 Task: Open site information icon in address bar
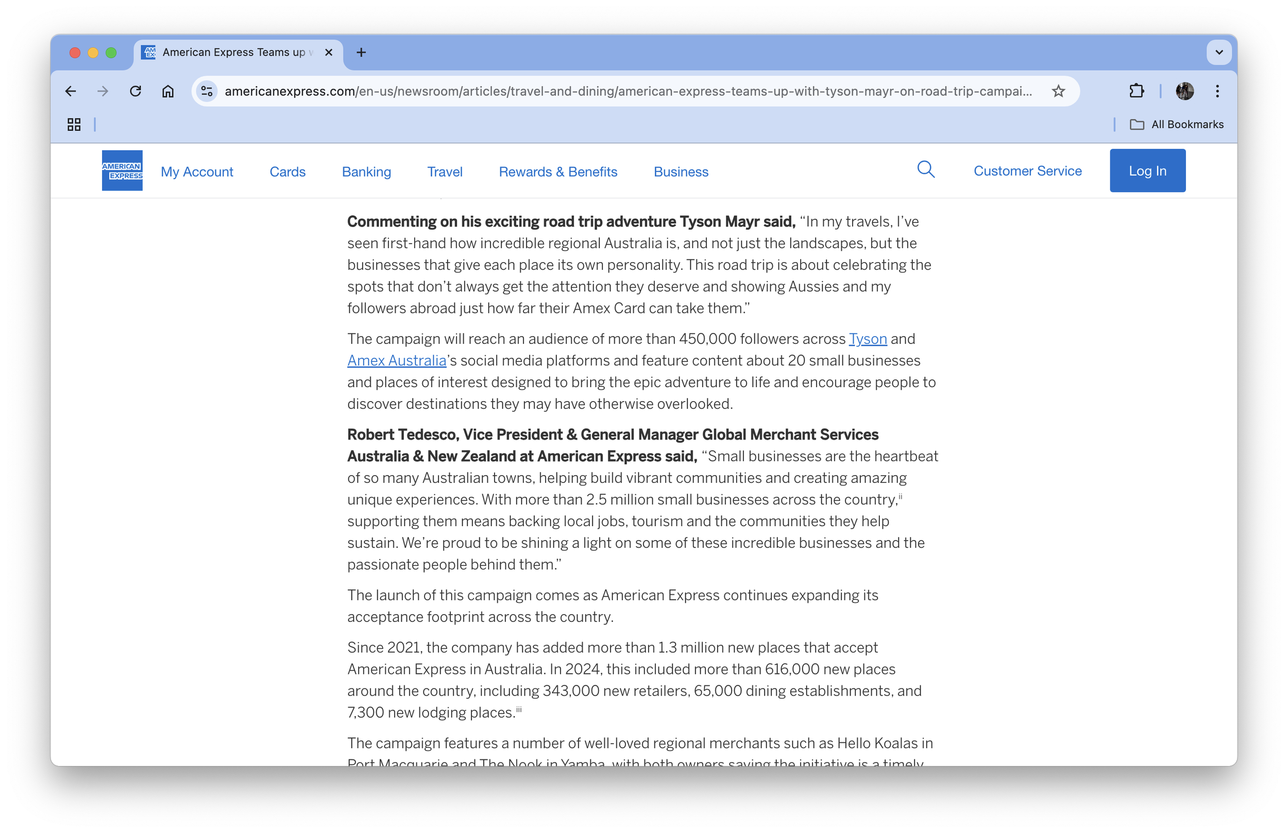(206, 91)
